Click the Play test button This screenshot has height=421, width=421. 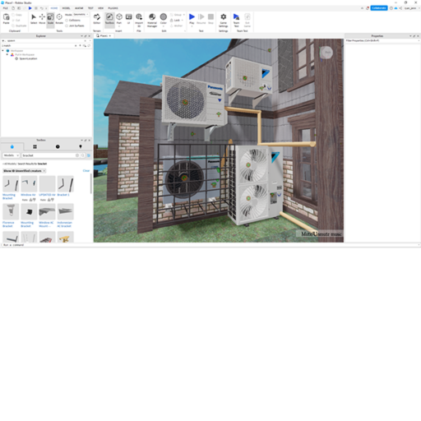point(192,19)
